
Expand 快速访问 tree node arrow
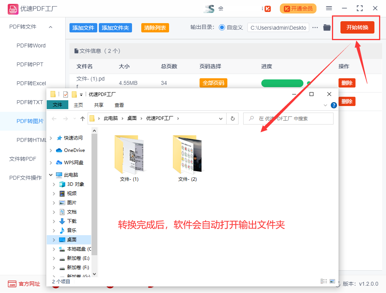click(x=51, y=138)
